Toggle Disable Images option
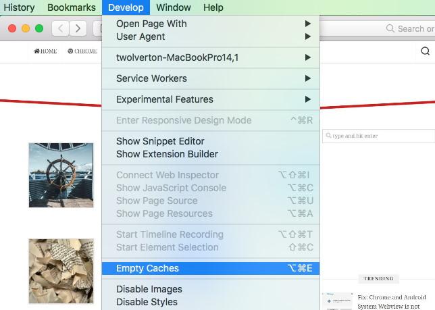 tap(149, 289)
